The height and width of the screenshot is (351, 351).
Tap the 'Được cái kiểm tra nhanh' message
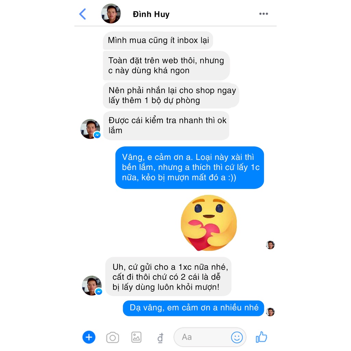(x=166, y=125)
